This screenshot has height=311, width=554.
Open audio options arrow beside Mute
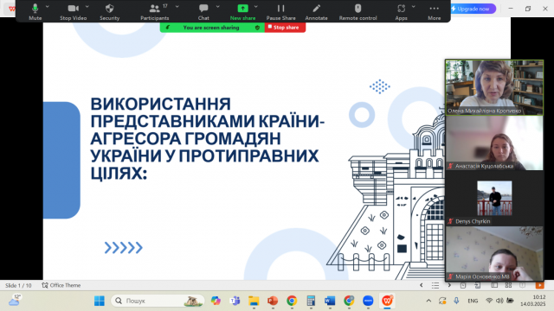pos(48,7)
